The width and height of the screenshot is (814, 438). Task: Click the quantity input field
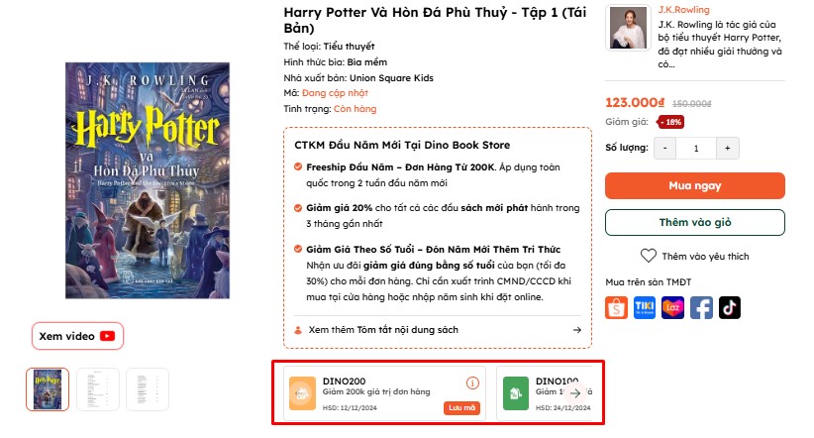tap(696, 148)
